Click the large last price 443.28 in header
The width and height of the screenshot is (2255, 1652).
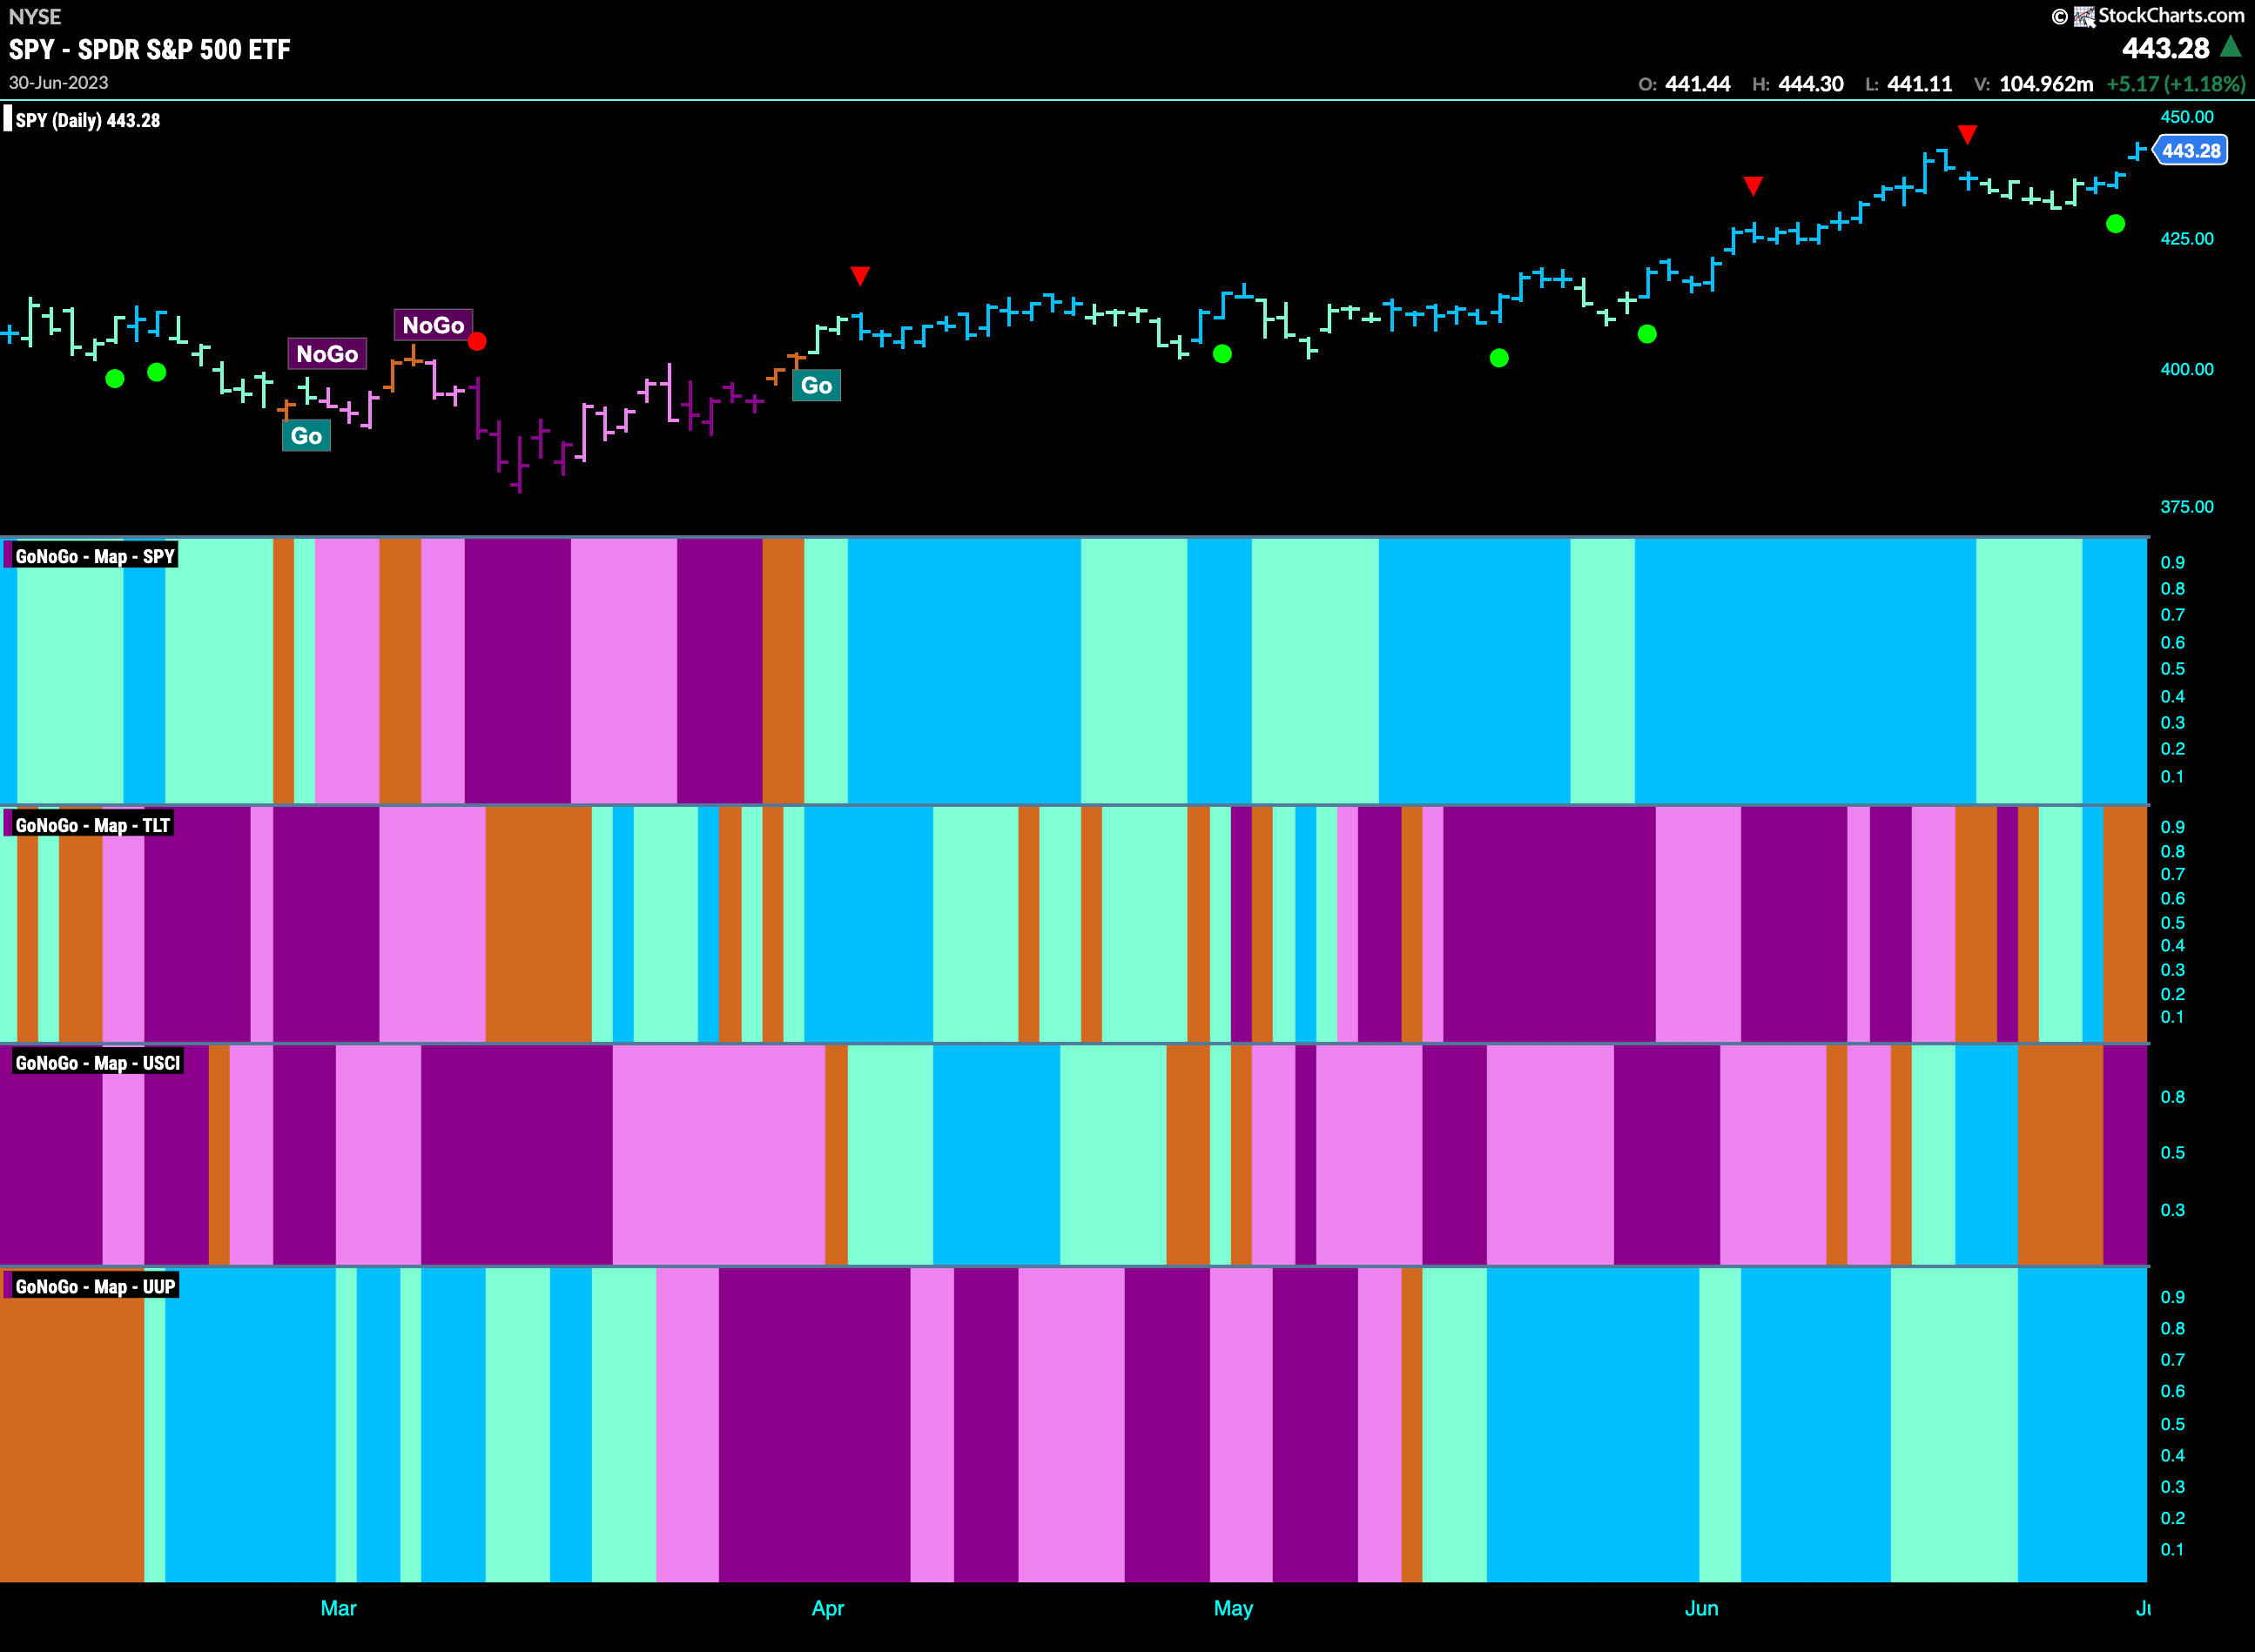(2165, 48)
